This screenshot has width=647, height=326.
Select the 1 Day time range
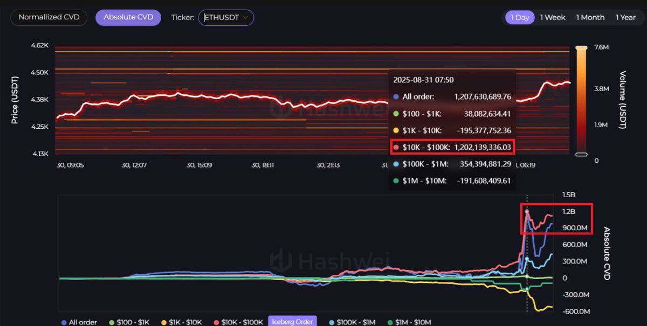click(519, 17)
